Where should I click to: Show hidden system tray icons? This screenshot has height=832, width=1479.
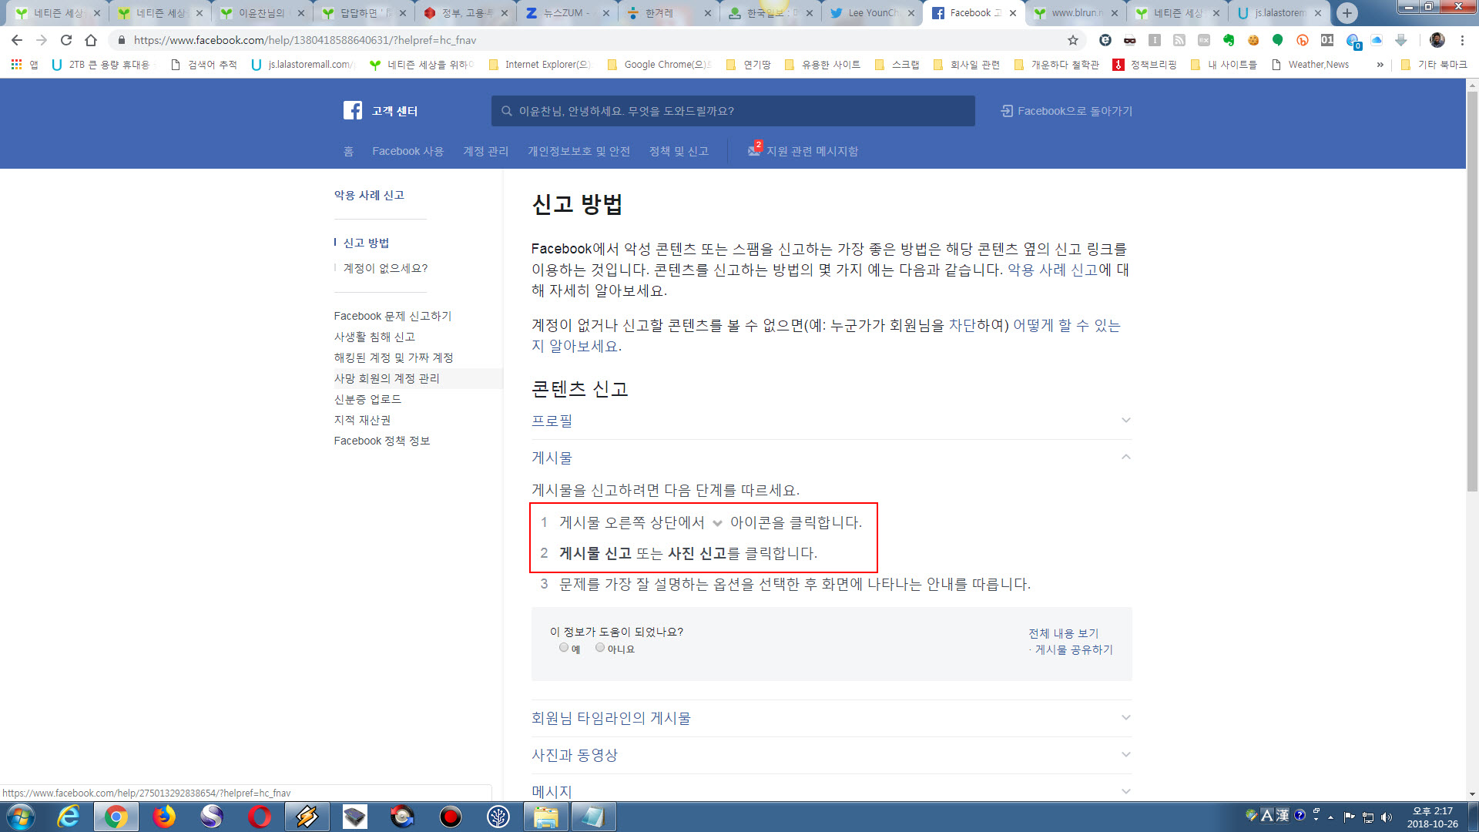click(x=1330, y=817)
